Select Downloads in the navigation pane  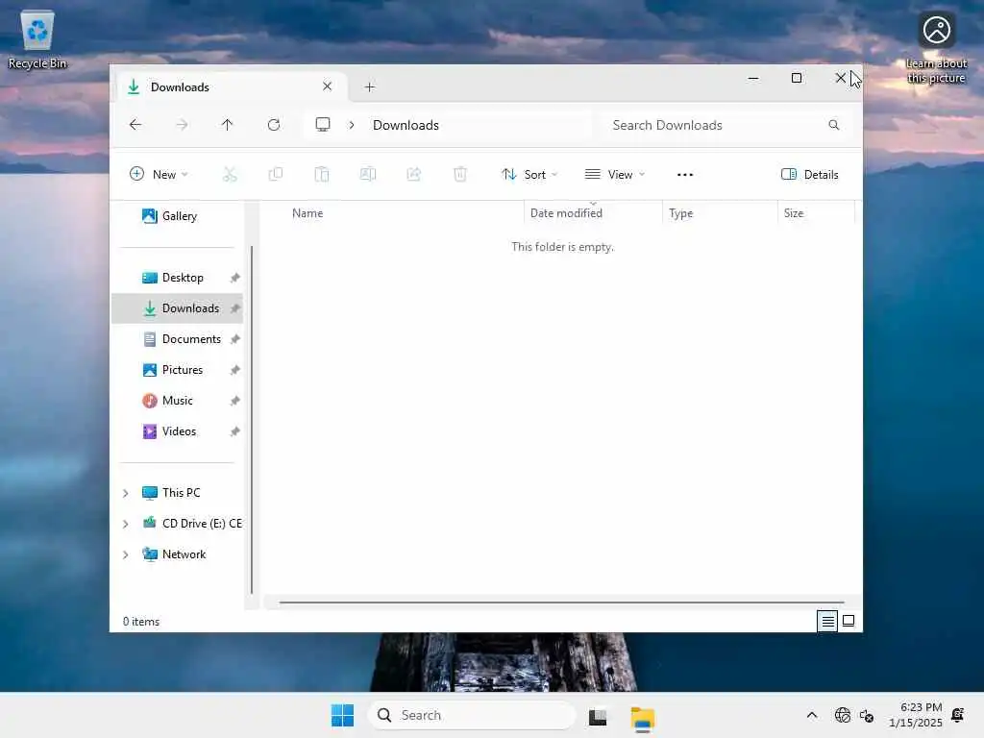pos(178,308)
